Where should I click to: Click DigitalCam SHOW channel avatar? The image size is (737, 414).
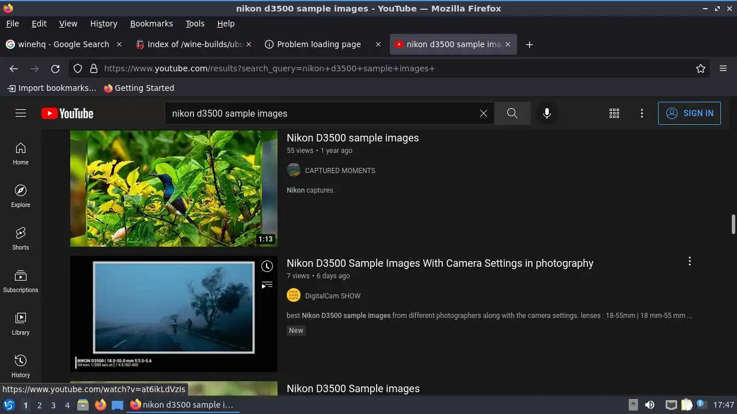(294, 296)
